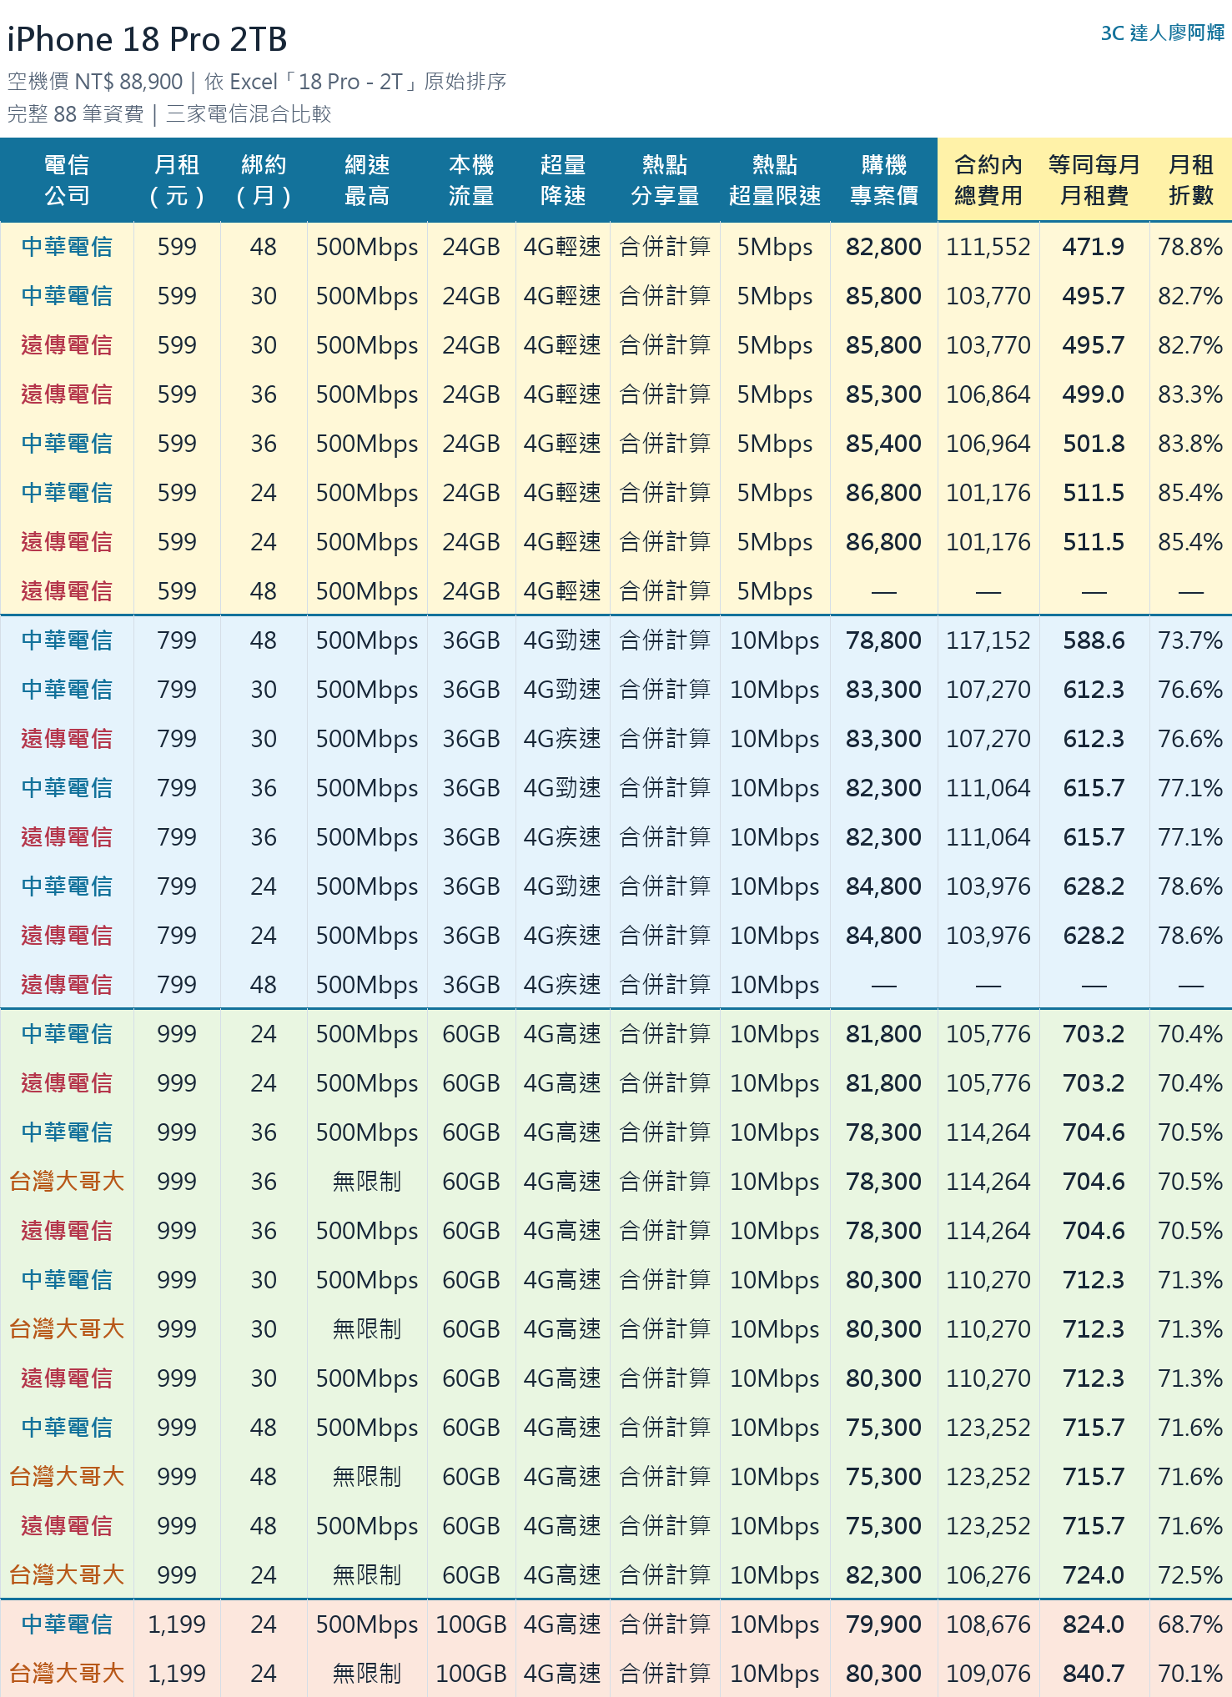Click the 724.0 monthly fee cell
Viewport: 1232px width, 1697px height.
tap(1094, 1575)
